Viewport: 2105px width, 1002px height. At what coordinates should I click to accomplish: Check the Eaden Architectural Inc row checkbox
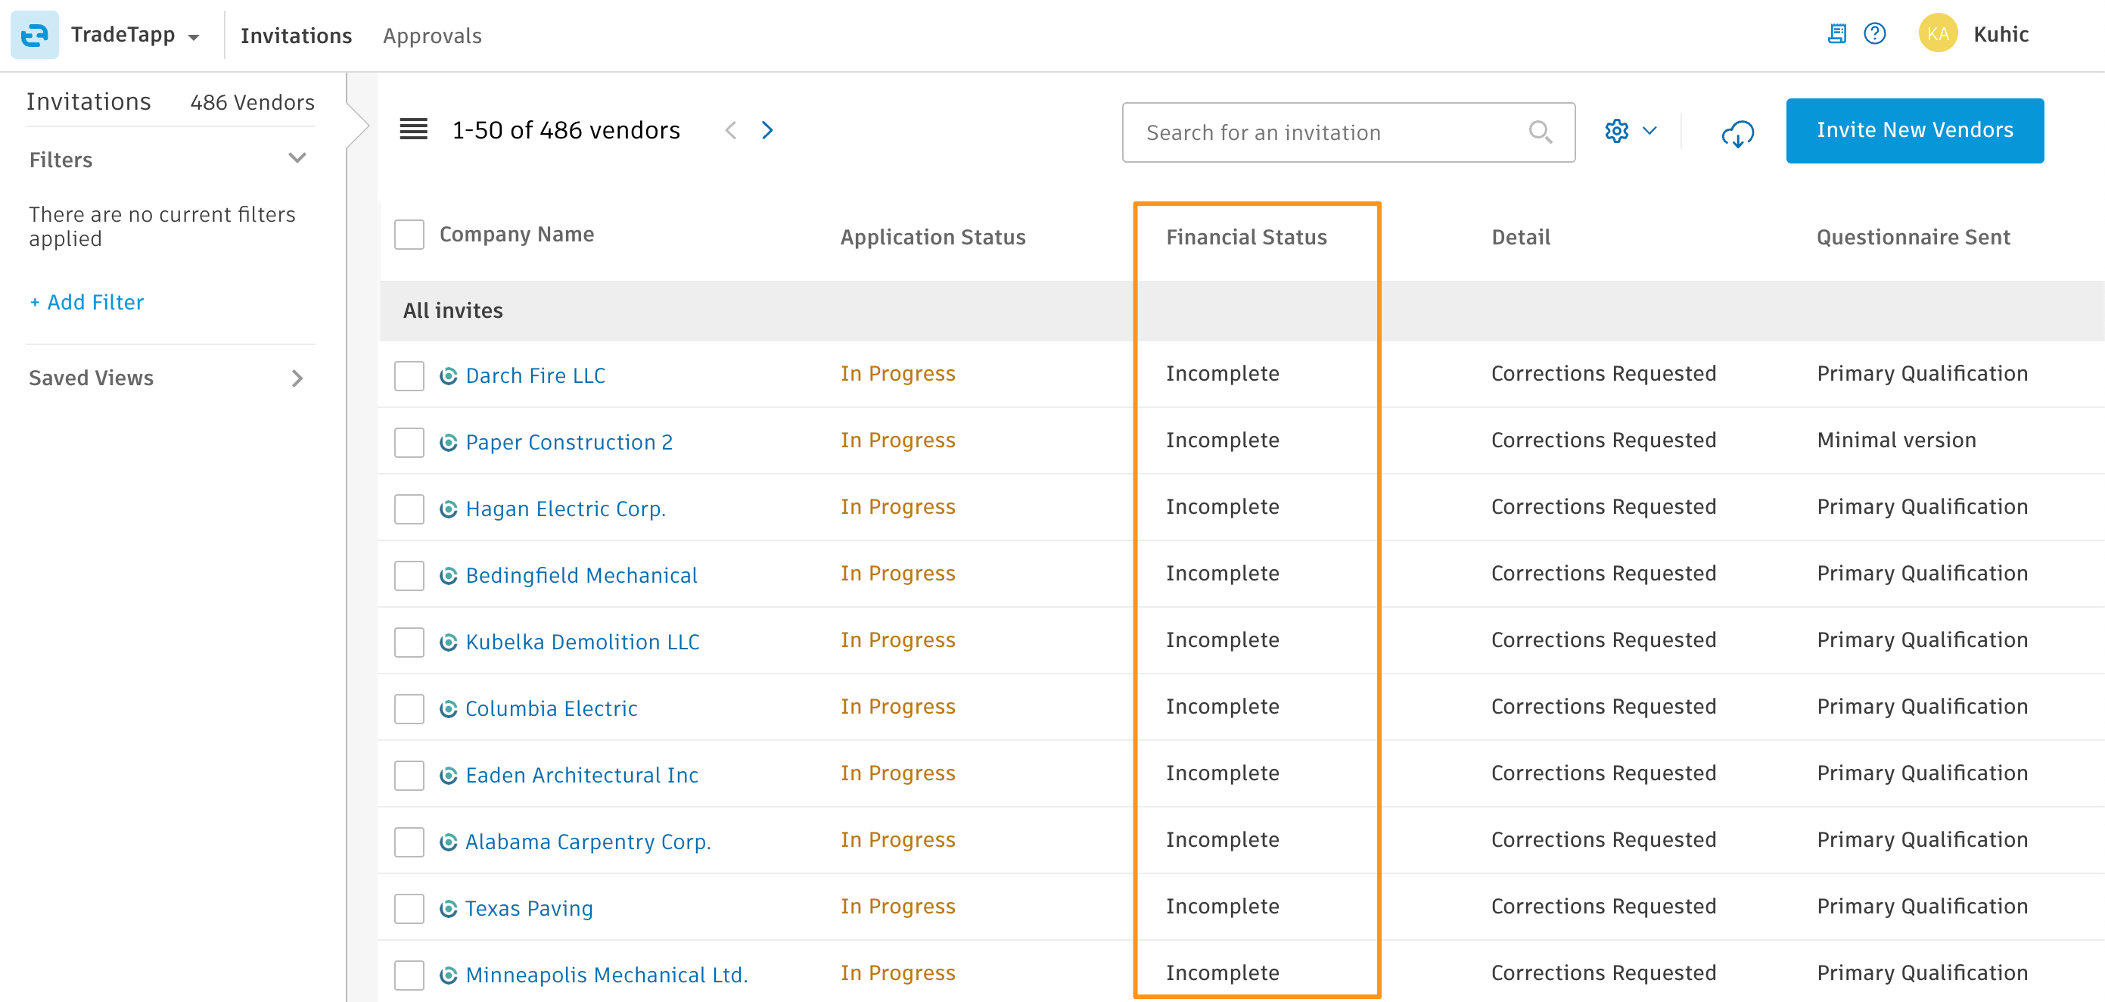(409, 776)
